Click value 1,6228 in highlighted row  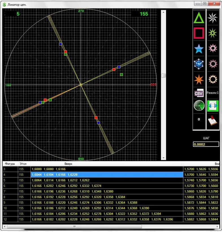click(73, 175)
